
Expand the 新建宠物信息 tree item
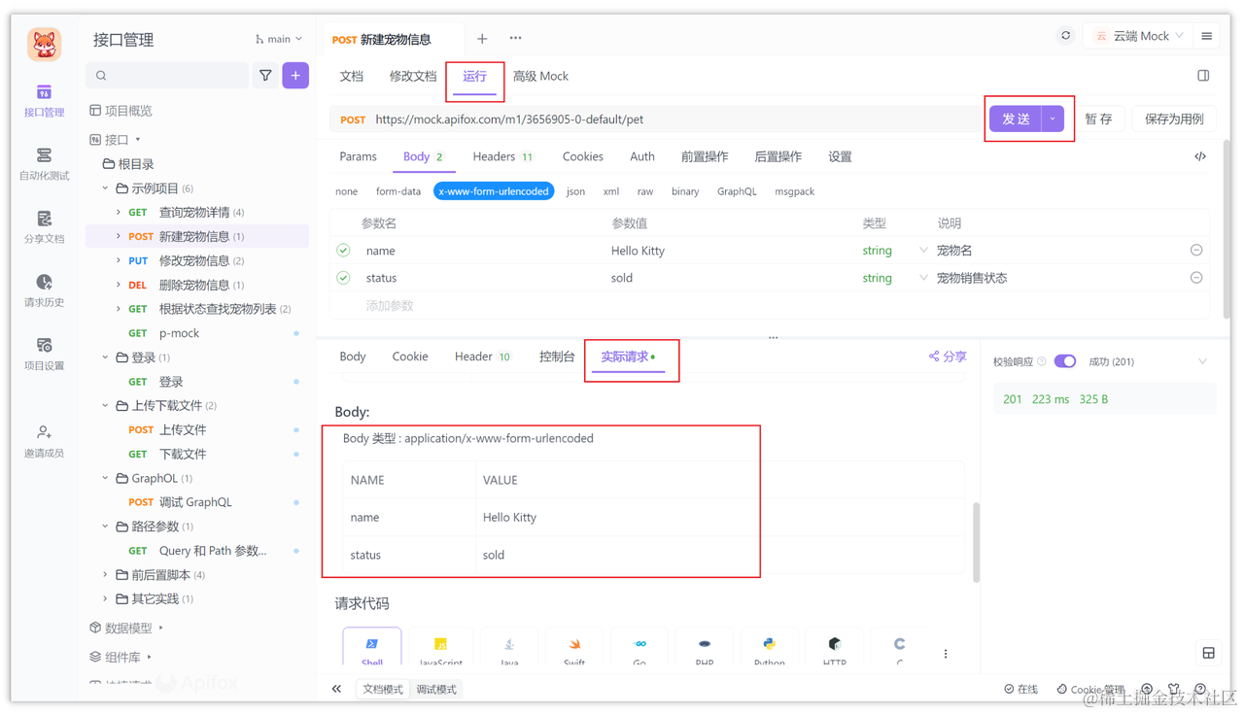pyautogui.click(x=119, y=236)
